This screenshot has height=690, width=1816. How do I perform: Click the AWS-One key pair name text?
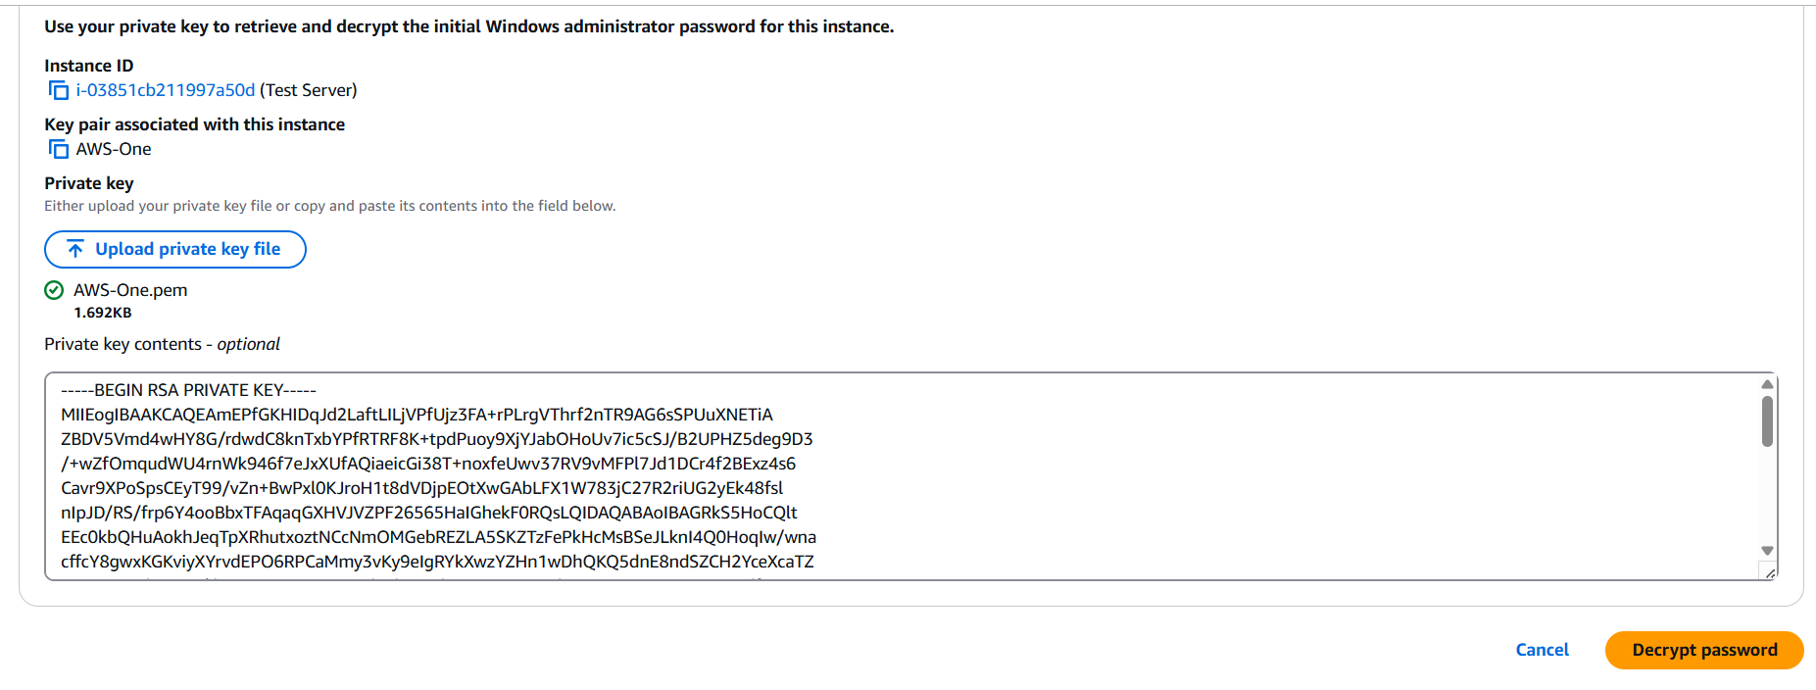coord(114,149)
